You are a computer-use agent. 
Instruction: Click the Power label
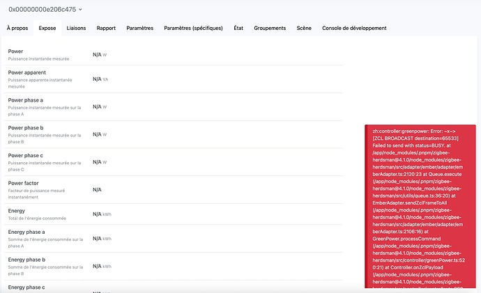tap(15, 52)
